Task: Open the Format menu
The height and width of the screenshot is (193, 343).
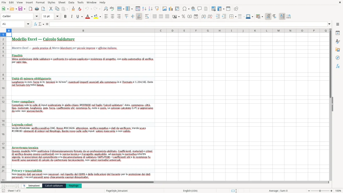Action: 40,2
